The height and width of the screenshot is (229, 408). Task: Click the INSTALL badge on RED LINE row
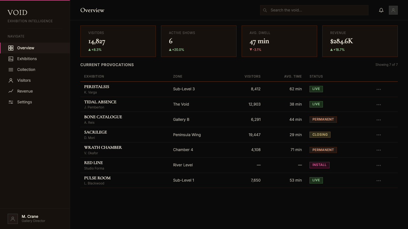click(319, 165)
